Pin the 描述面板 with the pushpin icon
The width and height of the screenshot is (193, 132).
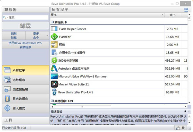185,111
